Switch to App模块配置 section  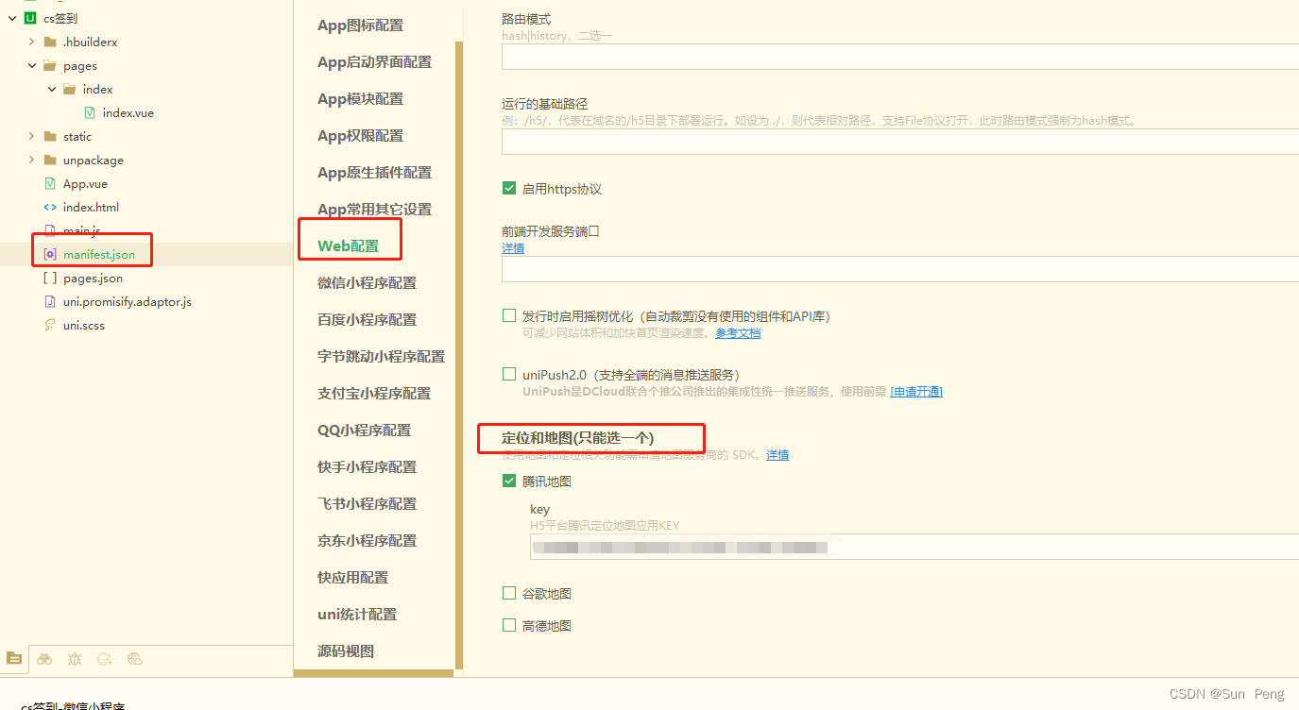[x=360, y=99]
